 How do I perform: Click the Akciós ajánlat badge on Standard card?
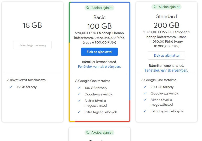pos(166,7)
